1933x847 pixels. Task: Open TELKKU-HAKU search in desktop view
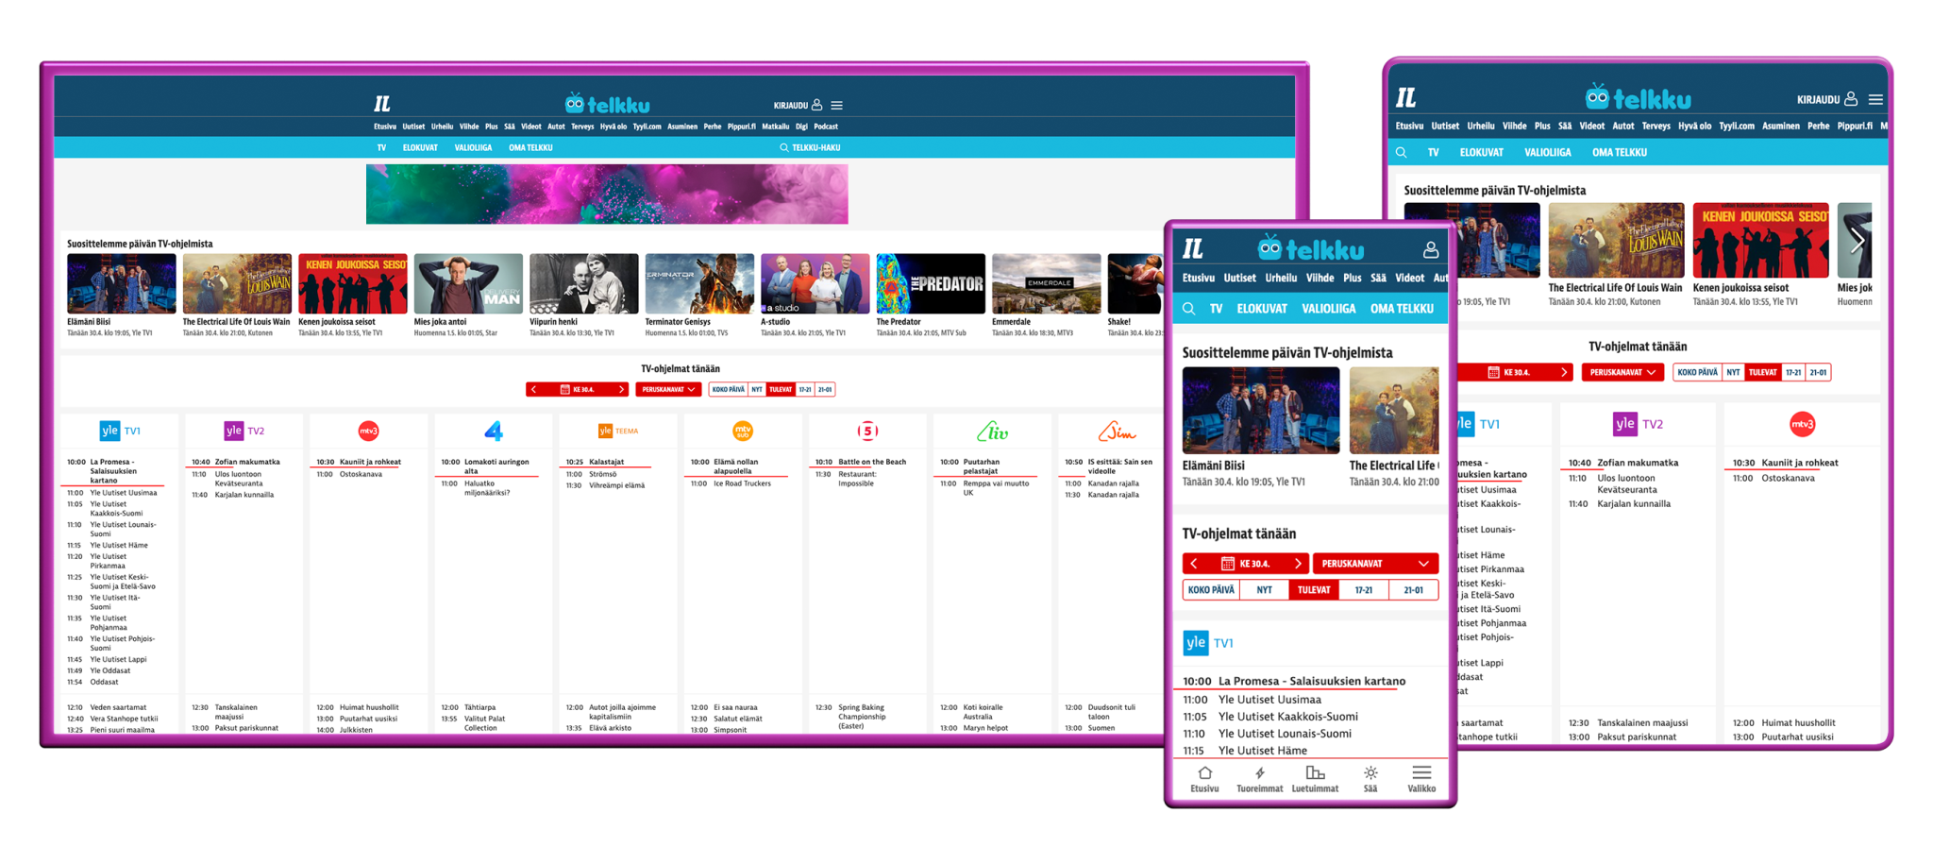(810, 147)
